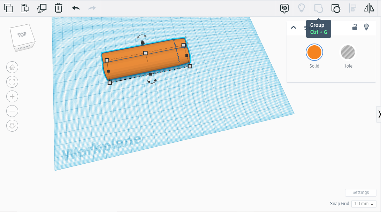The image size is (381, 212).
Task: Open the Snap Grid 1.0 mm dropdown
Action: (x=364, y=204)
